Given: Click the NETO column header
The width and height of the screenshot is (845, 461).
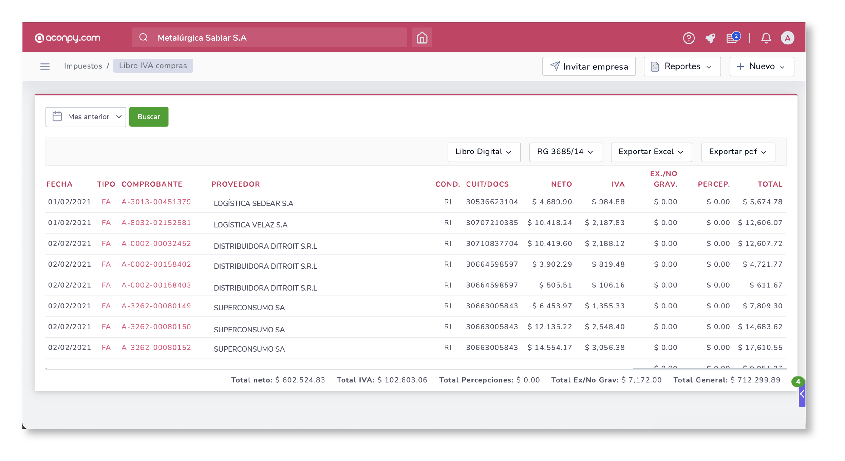Looking at the screenshot, I should coord(561,184).
